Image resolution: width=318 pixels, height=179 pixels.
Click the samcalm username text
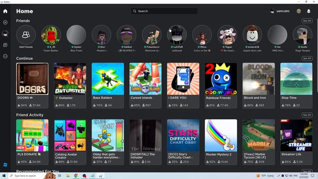283,11
